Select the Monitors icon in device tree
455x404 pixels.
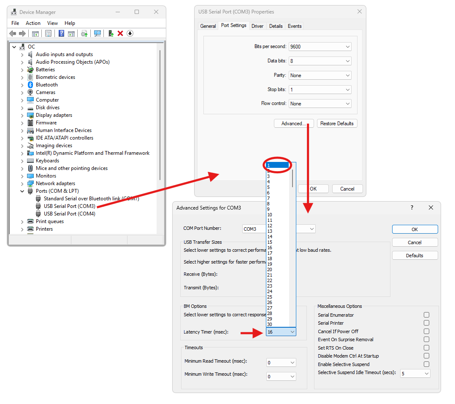point(30,176)
